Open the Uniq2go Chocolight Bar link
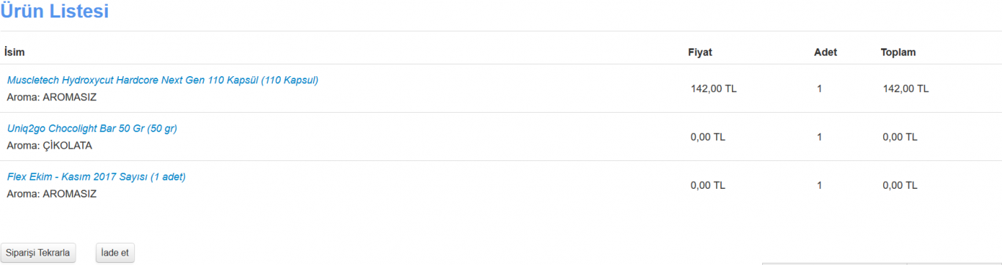1002x265 pixels. 92,129
